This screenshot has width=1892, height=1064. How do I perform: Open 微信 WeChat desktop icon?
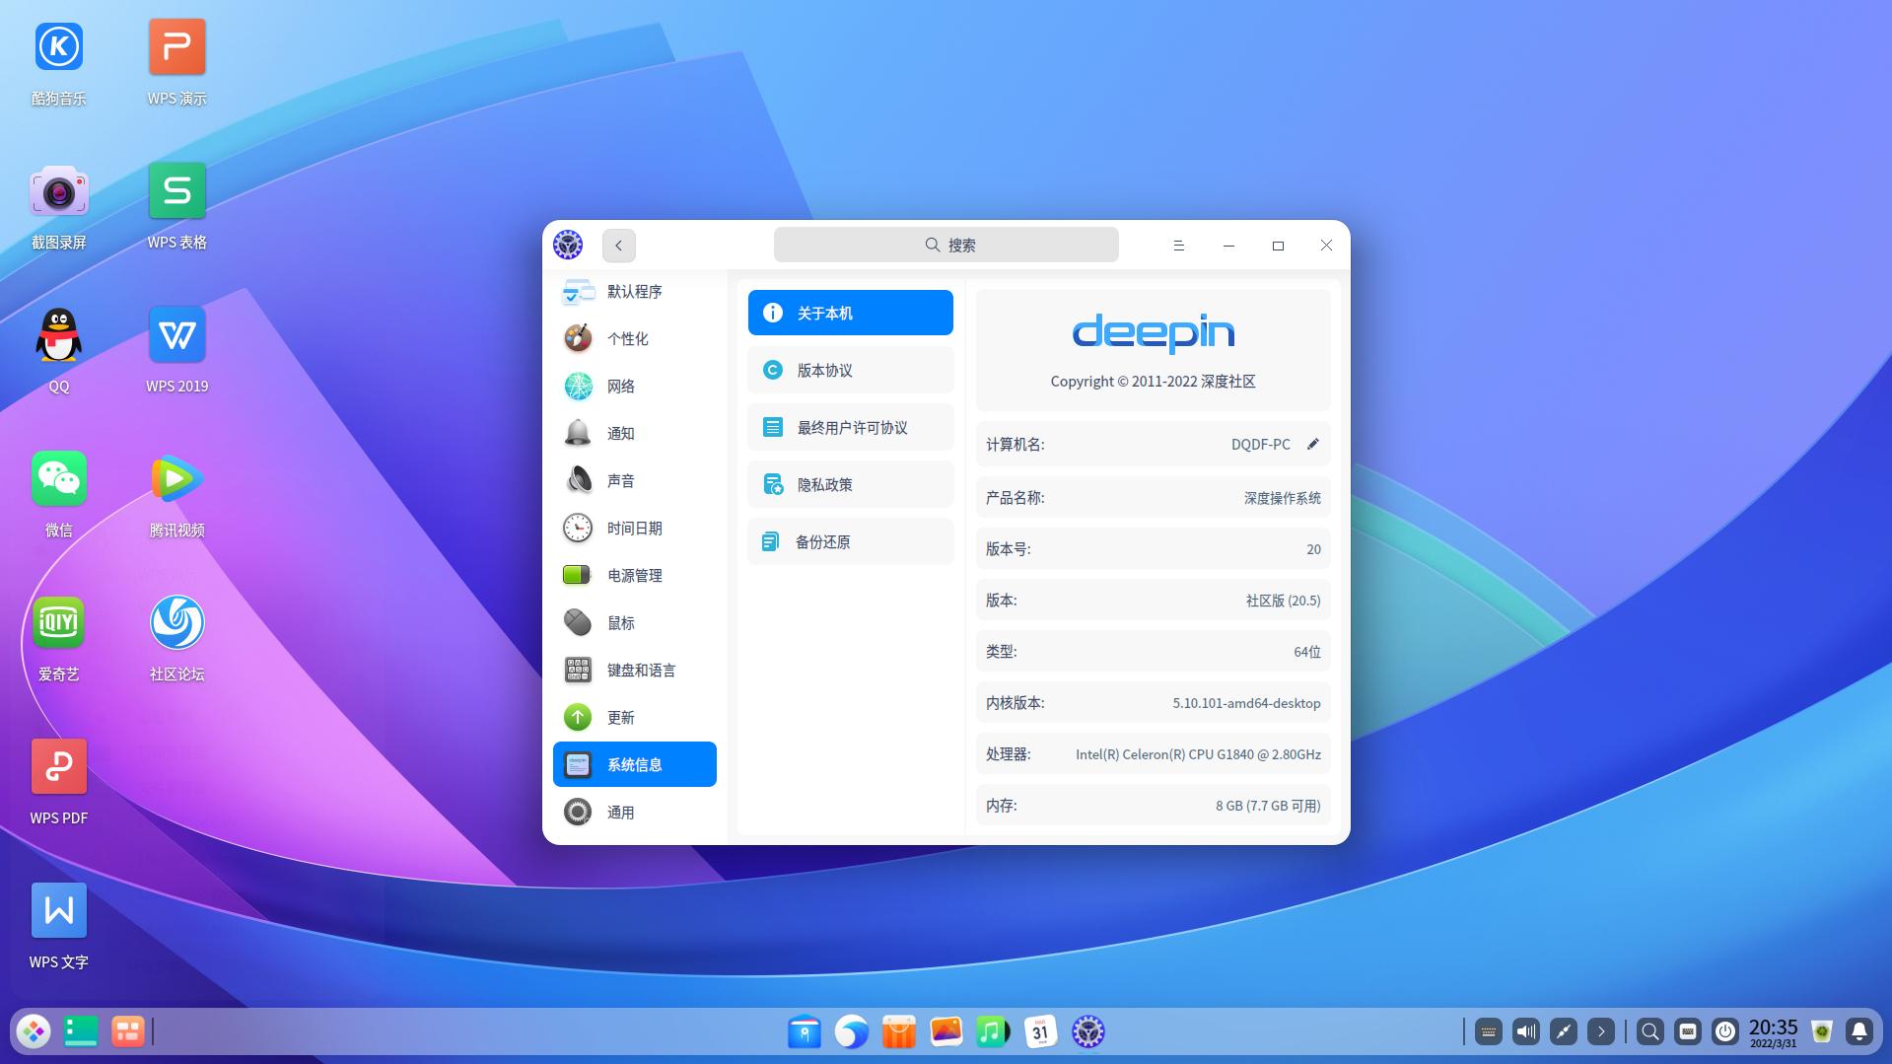click(59, 494)
